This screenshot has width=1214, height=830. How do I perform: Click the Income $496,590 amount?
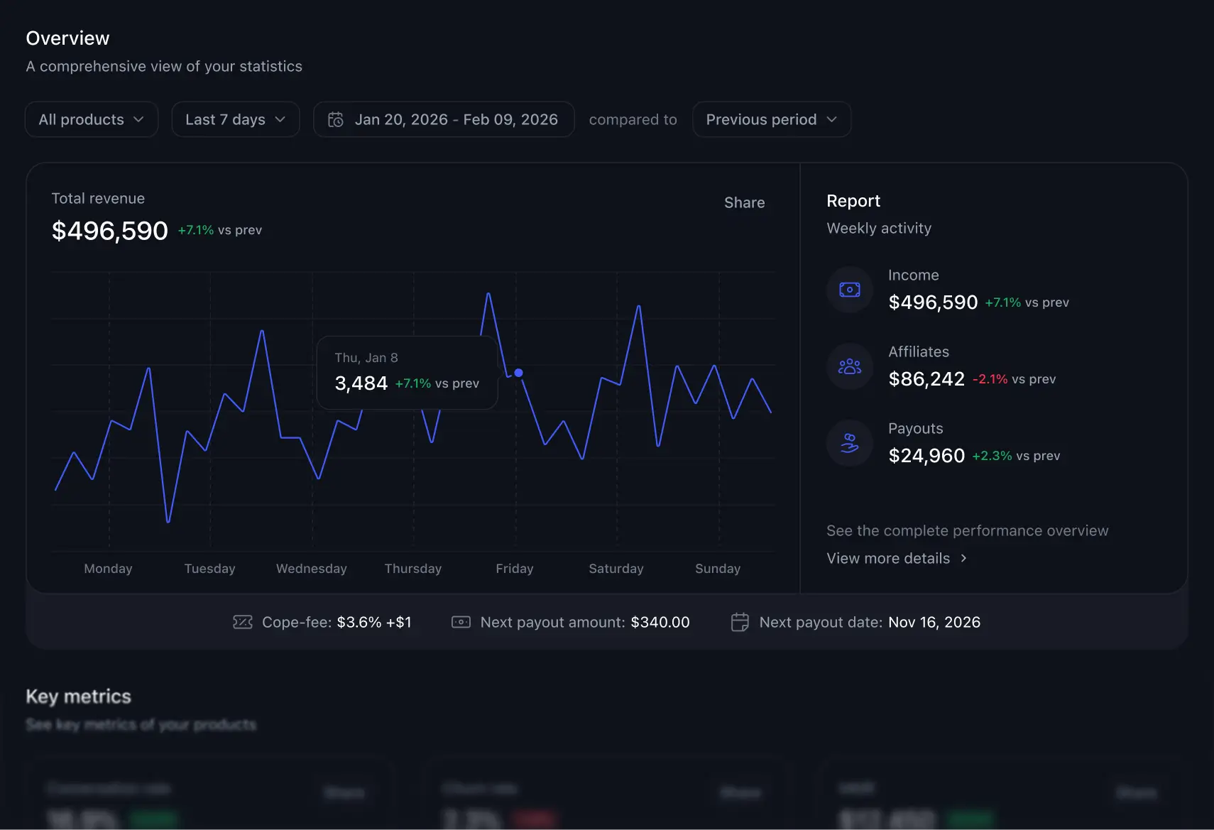(x=933, y=302)
